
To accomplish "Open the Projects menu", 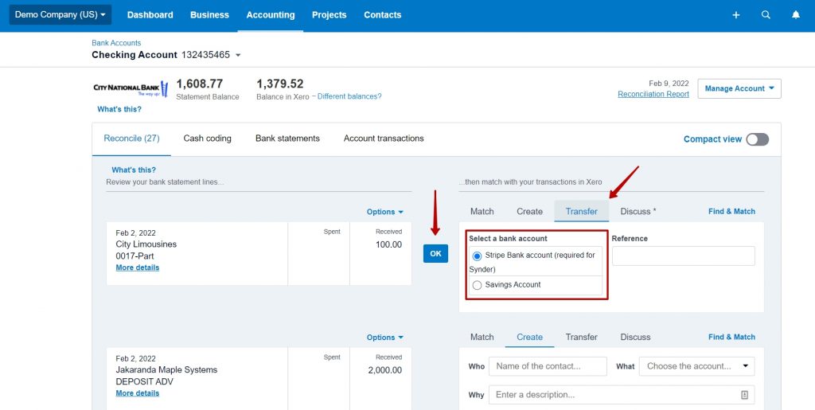I will click(329, 15).
